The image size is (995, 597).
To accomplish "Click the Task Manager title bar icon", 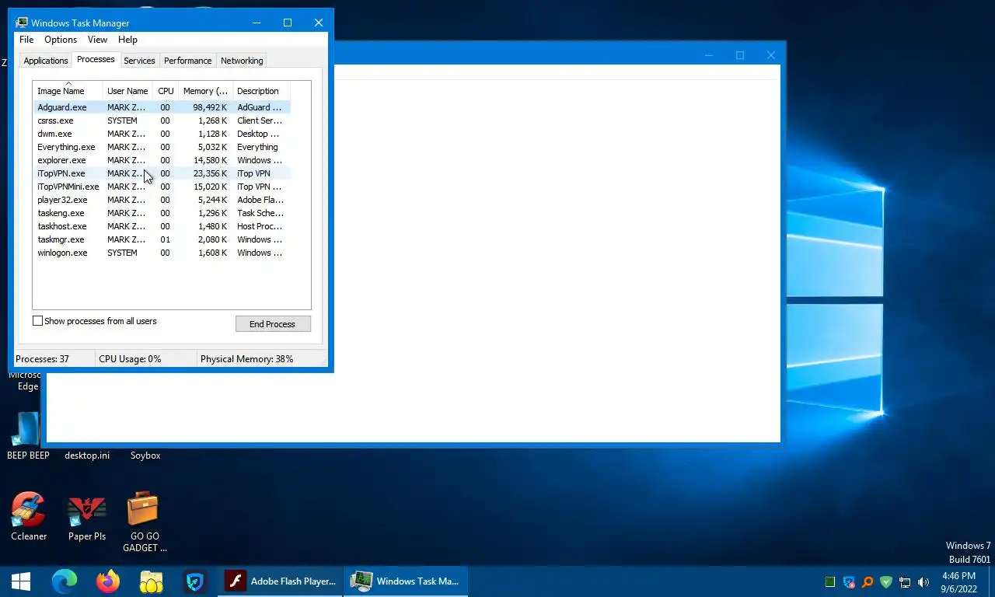I will coord(22,23).
